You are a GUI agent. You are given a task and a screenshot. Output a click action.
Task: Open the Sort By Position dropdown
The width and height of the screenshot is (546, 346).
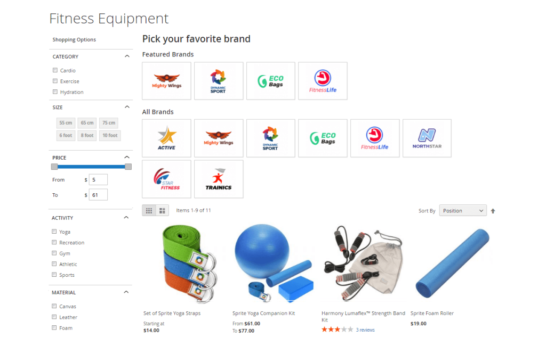[x=463, y=211]
